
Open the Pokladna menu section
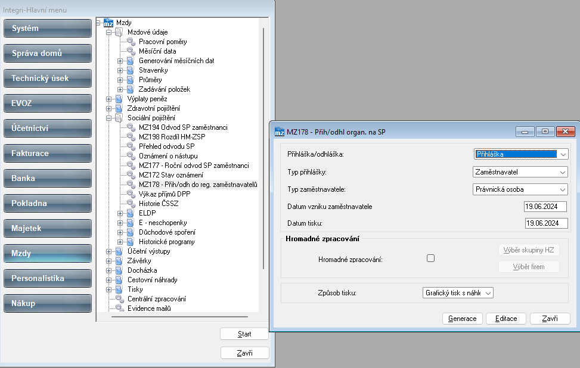[x=48, y=203]
